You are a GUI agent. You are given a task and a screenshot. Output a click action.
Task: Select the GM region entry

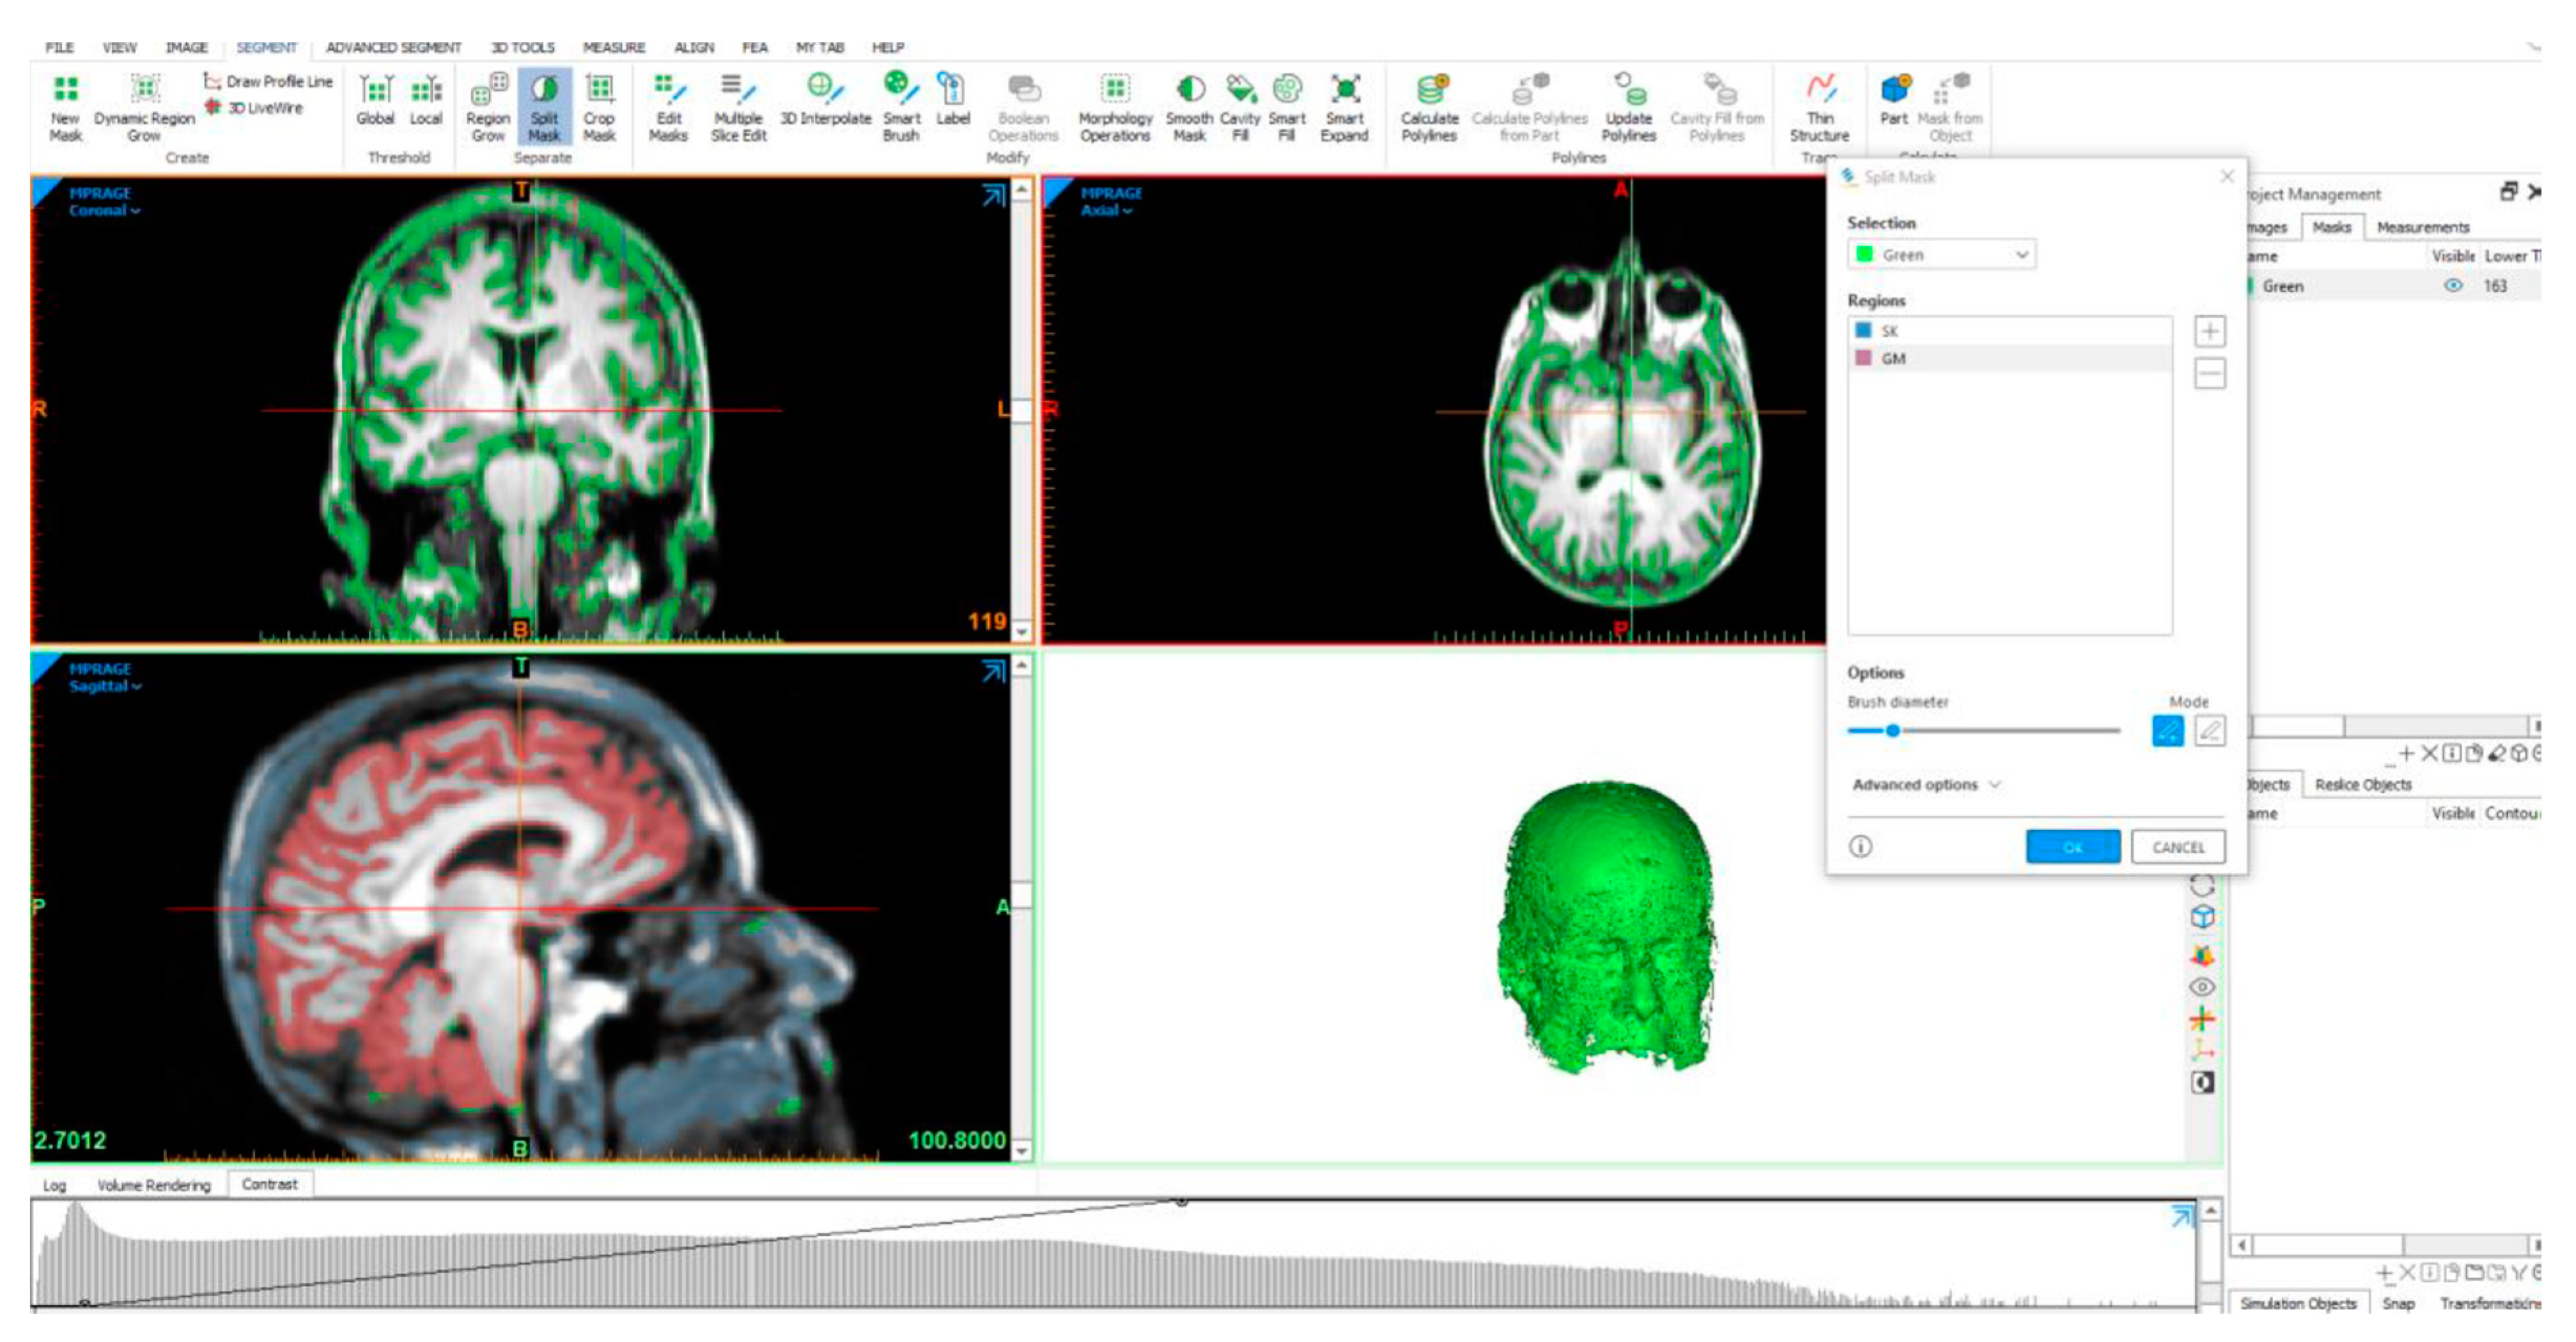pos(1893,359)
